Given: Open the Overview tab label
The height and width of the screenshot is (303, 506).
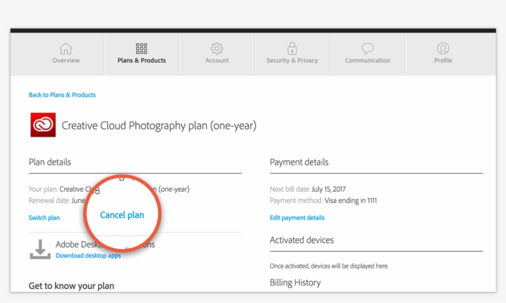Looking at the screenshot, I should (66, 60).
